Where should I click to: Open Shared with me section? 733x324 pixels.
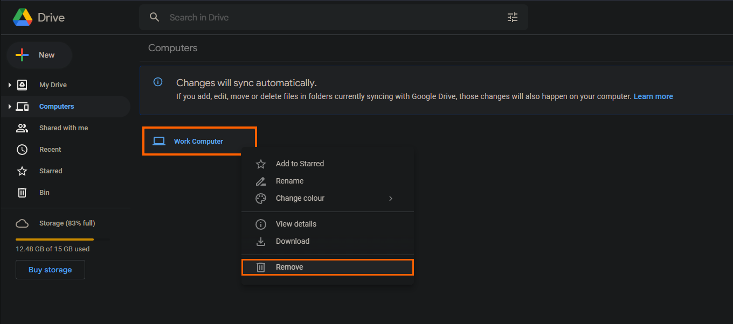click(x=64, y=128)
